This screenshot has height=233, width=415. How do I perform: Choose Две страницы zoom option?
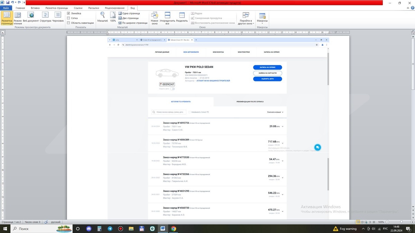coord(128,18)
